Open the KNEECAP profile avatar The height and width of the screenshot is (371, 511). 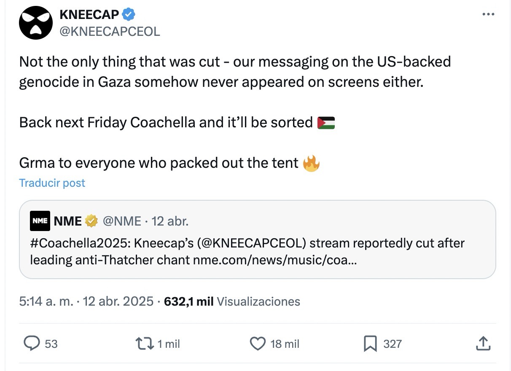tap(35, 23)
